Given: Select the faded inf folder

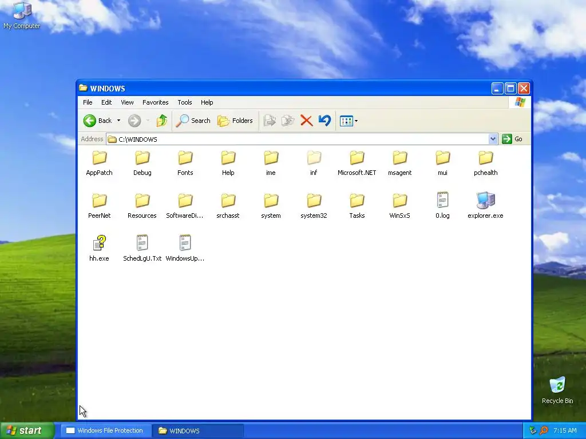Looking at the screenshot, I should tap(314, 163).
